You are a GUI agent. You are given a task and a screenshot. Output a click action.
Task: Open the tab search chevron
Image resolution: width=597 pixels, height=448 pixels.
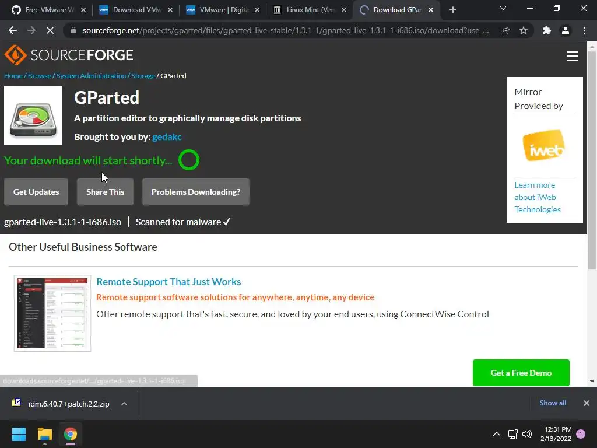pos(503,8)
